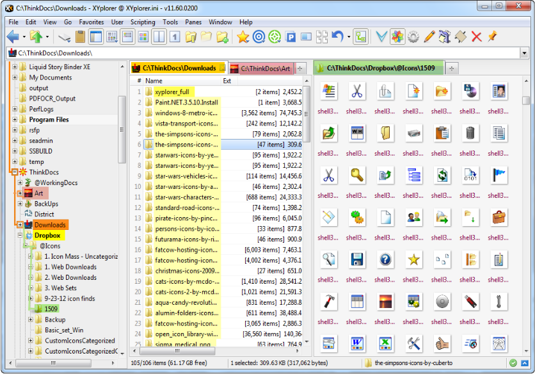Add a new tab in the left pane
This screenshot has width=535, height=374.
(300, 69)
